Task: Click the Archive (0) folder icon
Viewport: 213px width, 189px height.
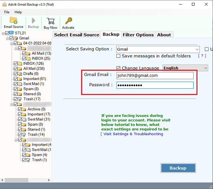Action: tap(24, 109)
